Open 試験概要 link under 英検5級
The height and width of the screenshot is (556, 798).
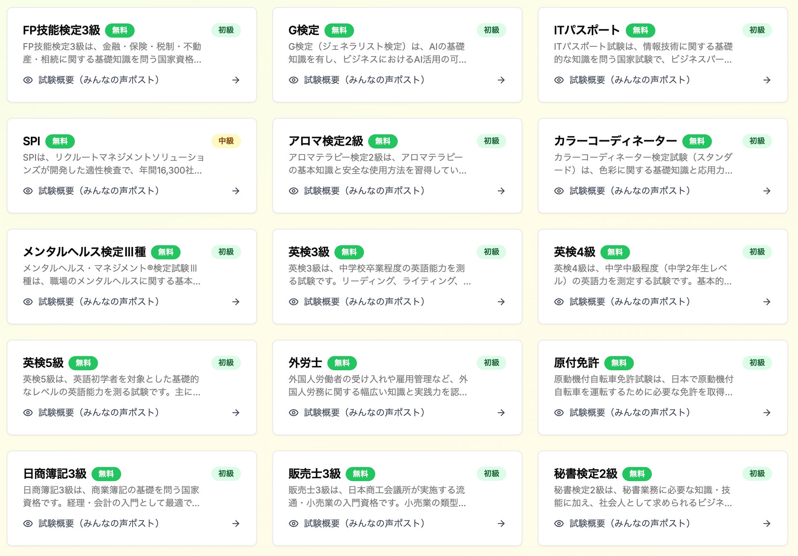coord(99,413)
